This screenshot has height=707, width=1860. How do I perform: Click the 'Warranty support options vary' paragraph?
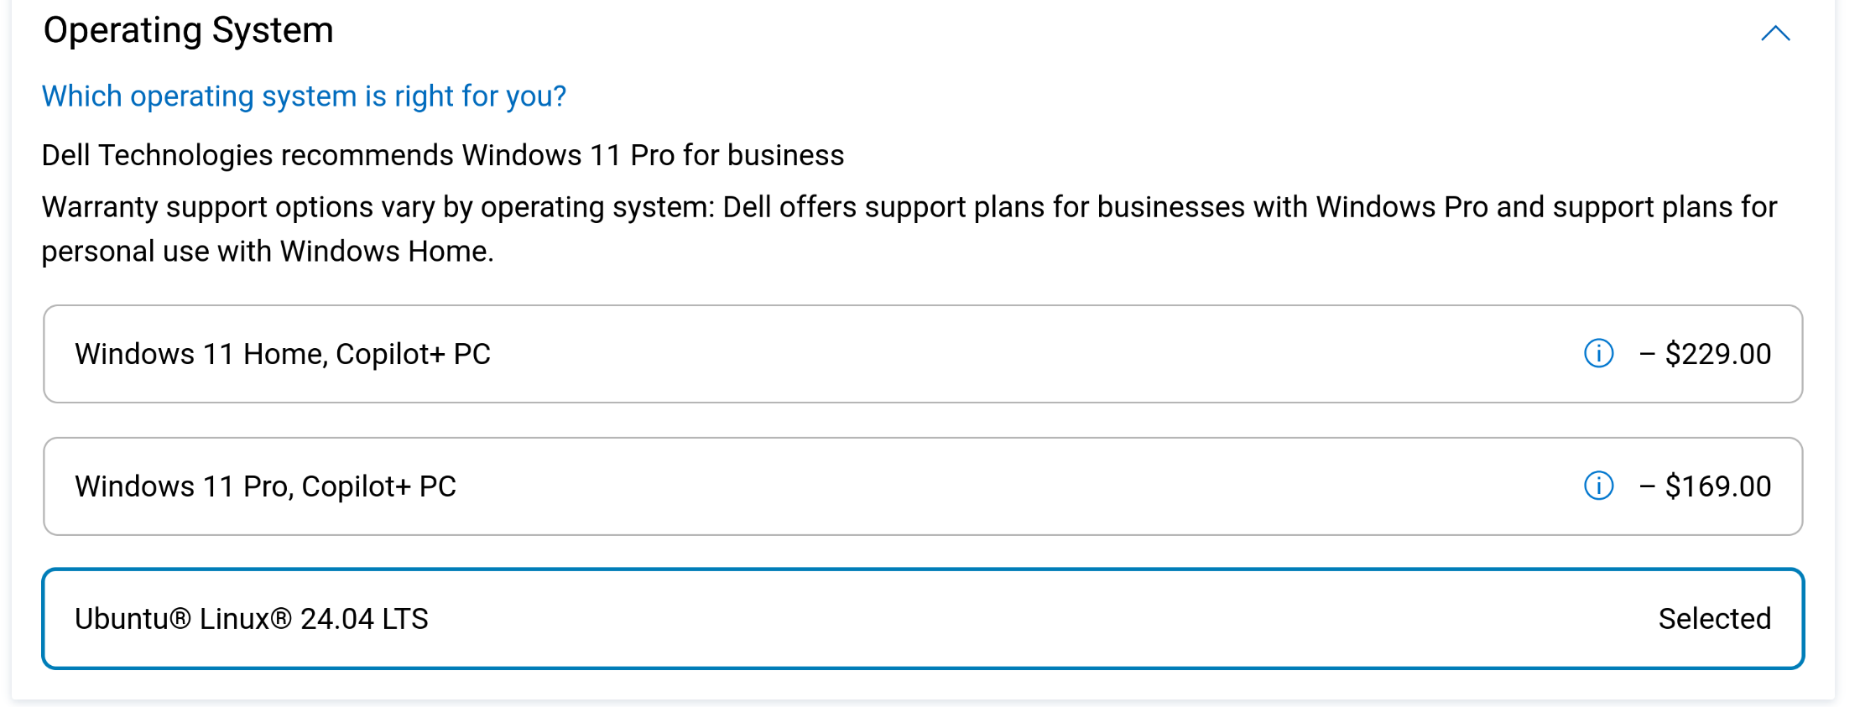(909, 229)
